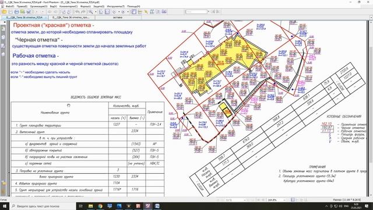The height and width of the screenshot is (210, 373).
Task: Click the Save toolbar icon
Action: [x=10, y=12]
